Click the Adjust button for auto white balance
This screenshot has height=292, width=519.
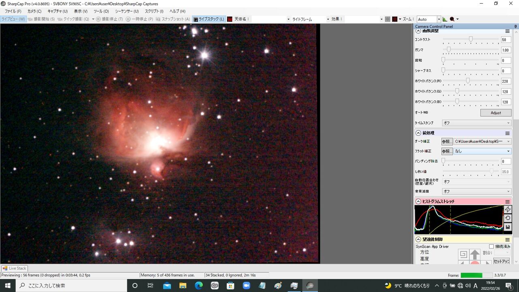495,113
